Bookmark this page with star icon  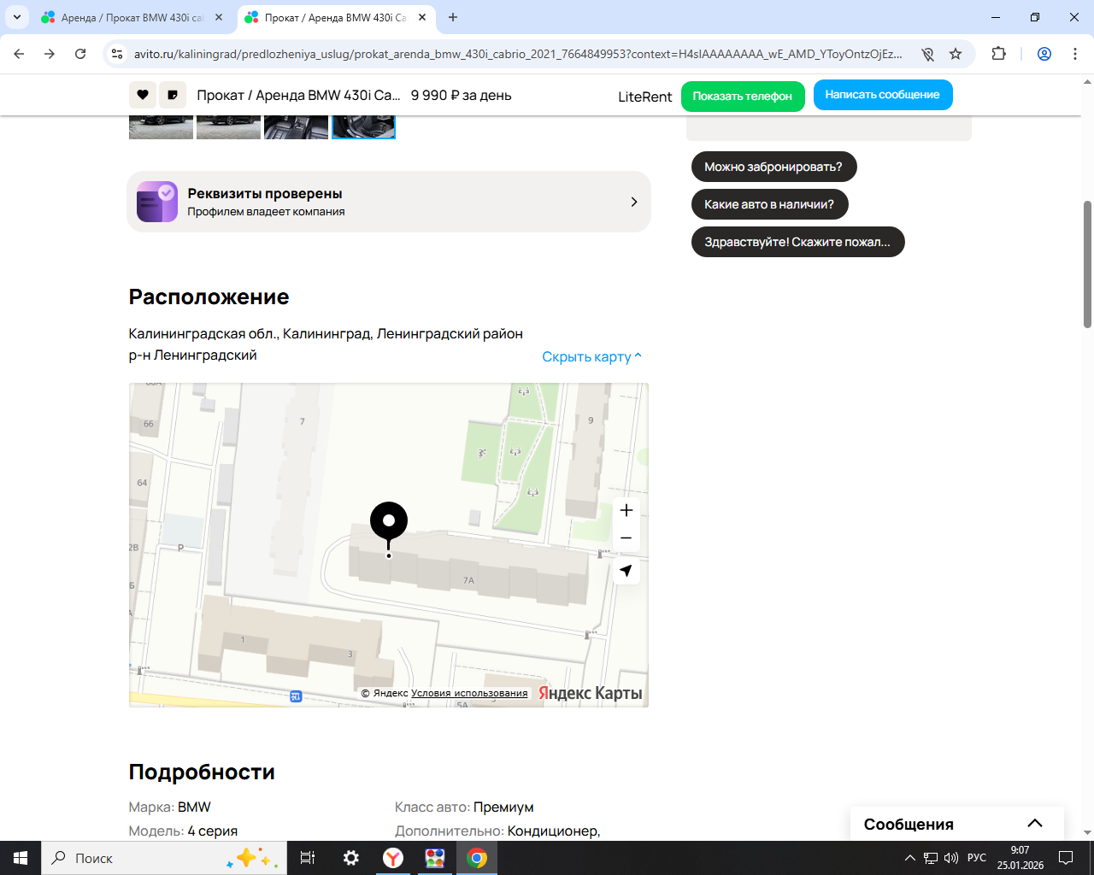[x=956, y=54]
